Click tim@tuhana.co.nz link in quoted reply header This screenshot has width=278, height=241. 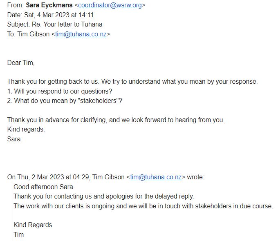(156, 177)
